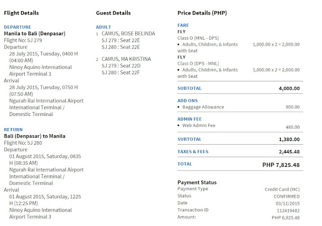This screenshot has width=322, height=226.
Task: Click the Guest Details heading
Action: (113, 13)
